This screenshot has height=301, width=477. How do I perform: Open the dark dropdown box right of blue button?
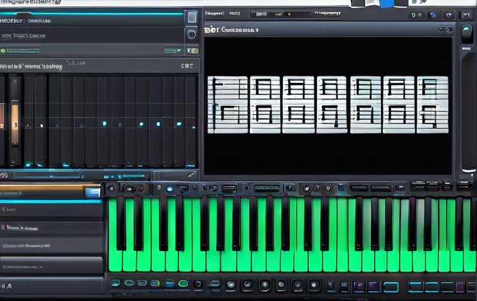click(183, 188)
